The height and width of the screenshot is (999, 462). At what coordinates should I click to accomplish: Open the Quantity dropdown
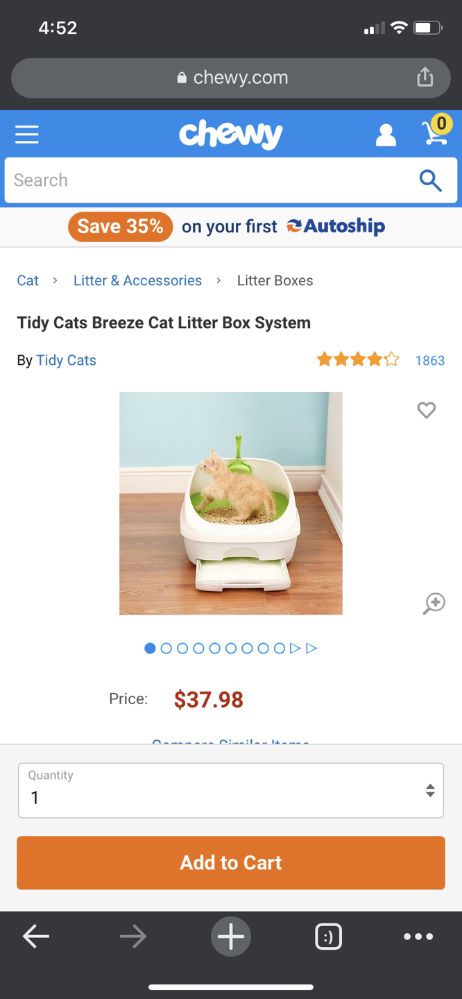(231, 790)
